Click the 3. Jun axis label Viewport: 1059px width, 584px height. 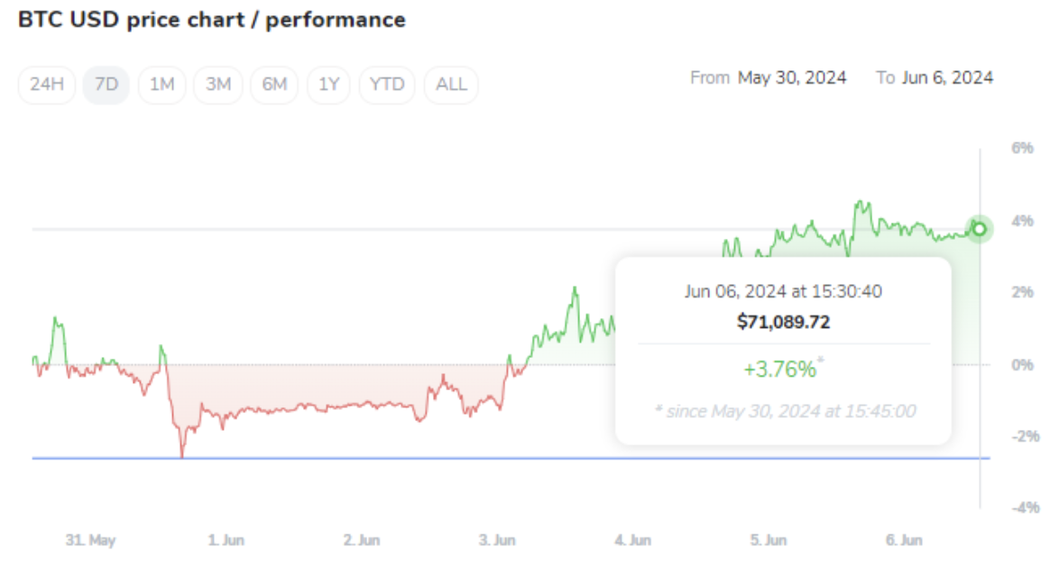tap(497, 541)
